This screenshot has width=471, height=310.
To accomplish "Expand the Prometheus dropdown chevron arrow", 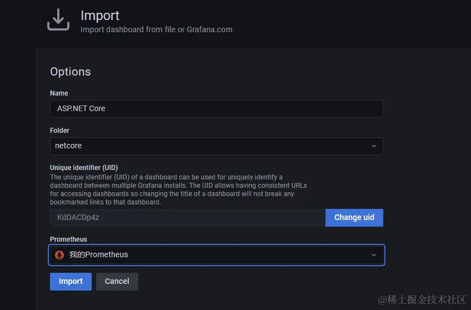I will pos(374,255).
